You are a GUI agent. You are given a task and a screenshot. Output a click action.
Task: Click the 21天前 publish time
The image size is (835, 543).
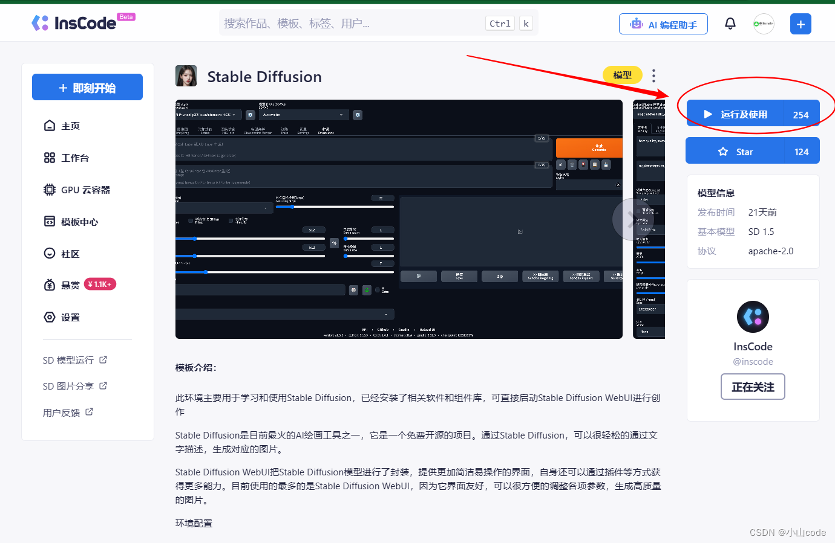(762, 213)
